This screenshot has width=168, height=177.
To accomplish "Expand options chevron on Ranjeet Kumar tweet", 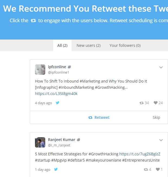I will [161, 140].
